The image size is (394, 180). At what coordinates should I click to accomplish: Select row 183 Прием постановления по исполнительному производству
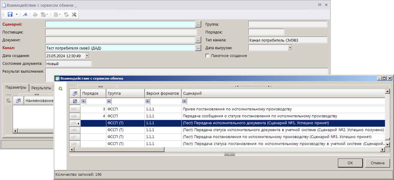[x=227, y=109]
